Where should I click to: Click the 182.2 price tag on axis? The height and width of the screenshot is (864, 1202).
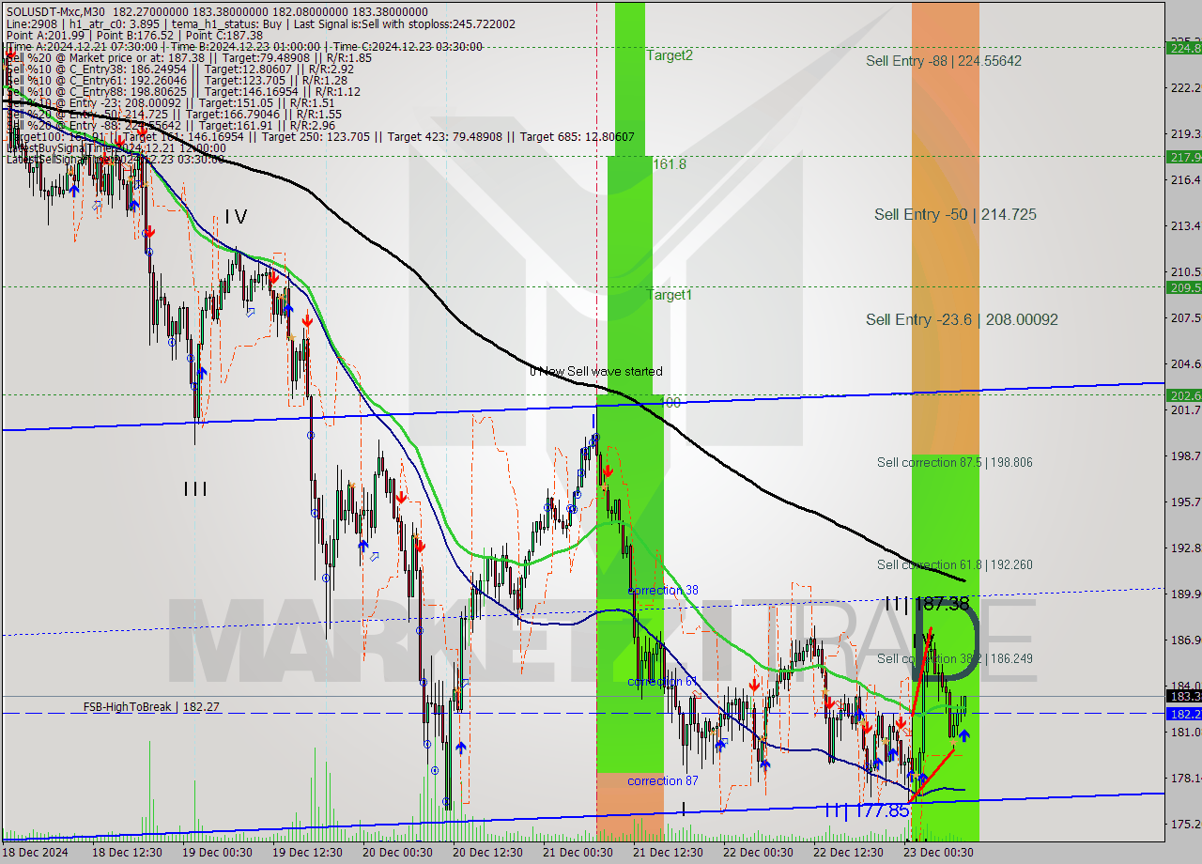pos(1183,714)
